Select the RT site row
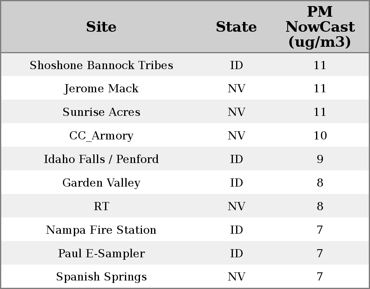Image resolution: width=370 pixels, height=289 pixels. tap(101, 206)
